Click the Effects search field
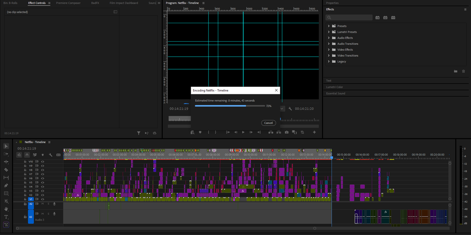This screenshot has height=235, width=471. pyautogui.click(x=349, y=18)
